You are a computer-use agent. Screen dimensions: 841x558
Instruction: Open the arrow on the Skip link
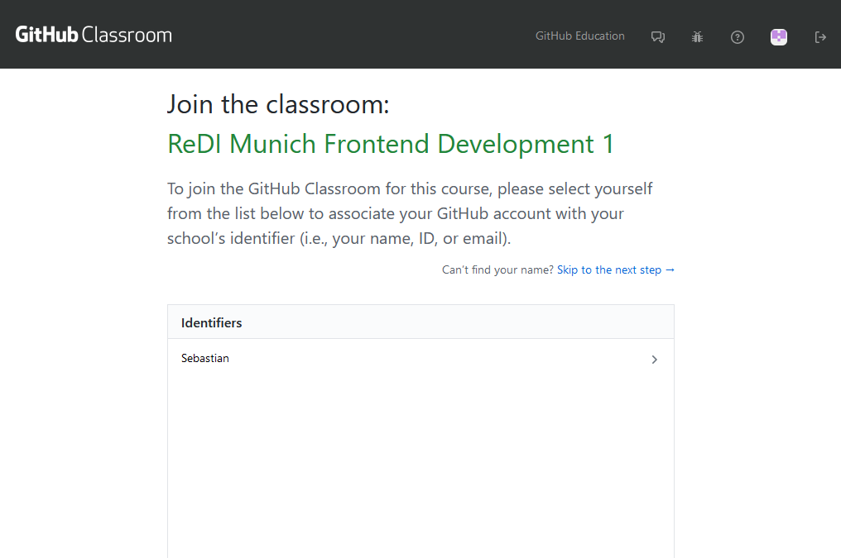tap(670, 269)
